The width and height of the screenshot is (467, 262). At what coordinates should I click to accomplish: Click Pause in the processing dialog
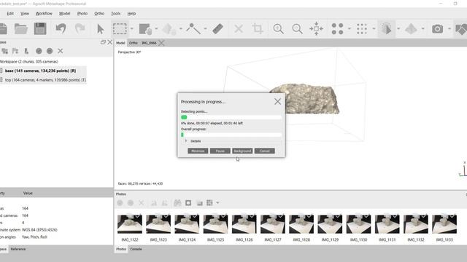(x=220, y=151)
